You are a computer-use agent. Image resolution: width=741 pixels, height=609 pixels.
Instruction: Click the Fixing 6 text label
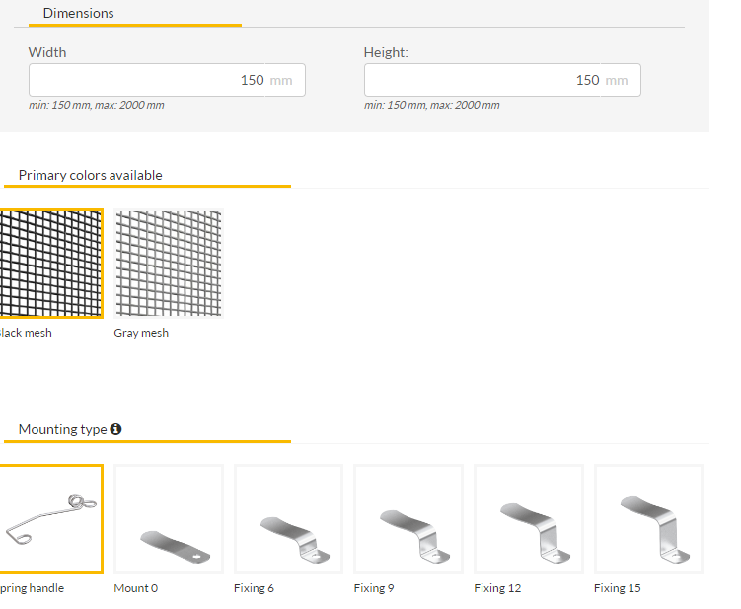tap(254, 588)
